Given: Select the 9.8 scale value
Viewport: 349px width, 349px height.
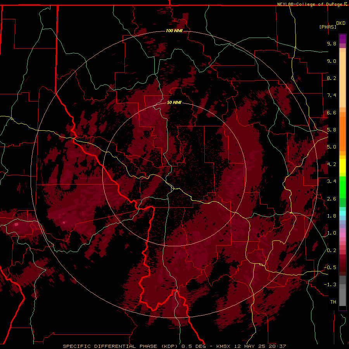Looking at the screenshot, I should (332, 43).
